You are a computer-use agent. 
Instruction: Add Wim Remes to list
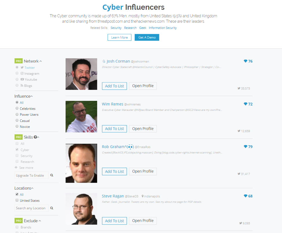click(114, 129)
